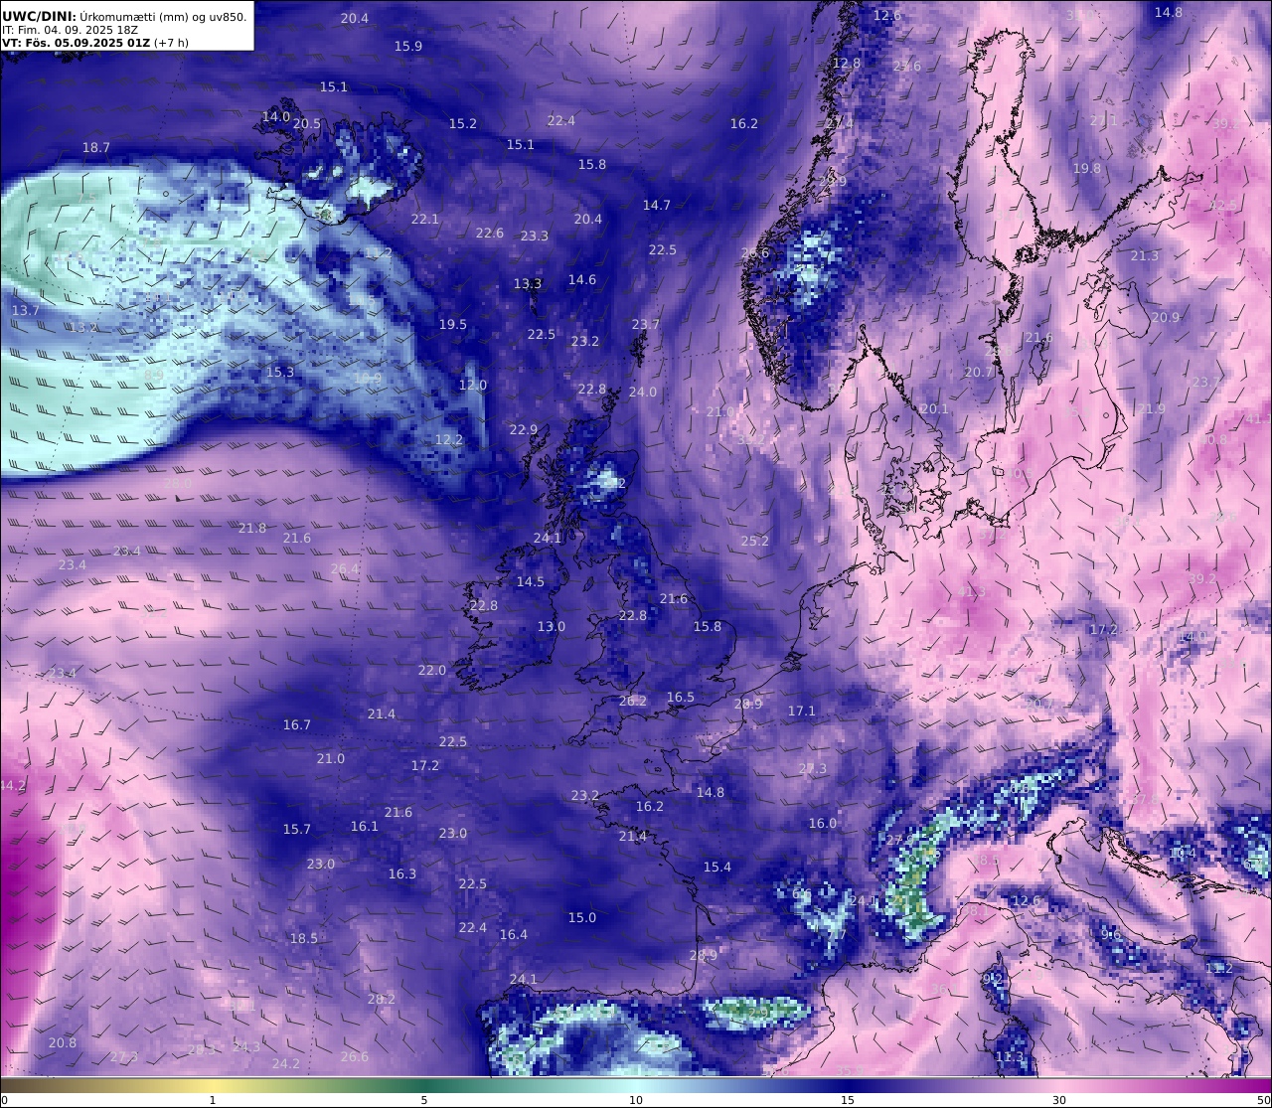This screenshot has height=1108, width=1272.
Task: Click the 21.8 map value
Action: pos(252,529)
